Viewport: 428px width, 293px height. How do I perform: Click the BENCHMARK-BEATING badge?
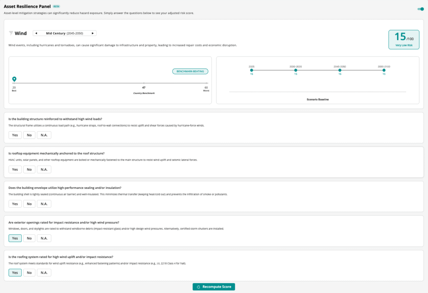[190, 71]
